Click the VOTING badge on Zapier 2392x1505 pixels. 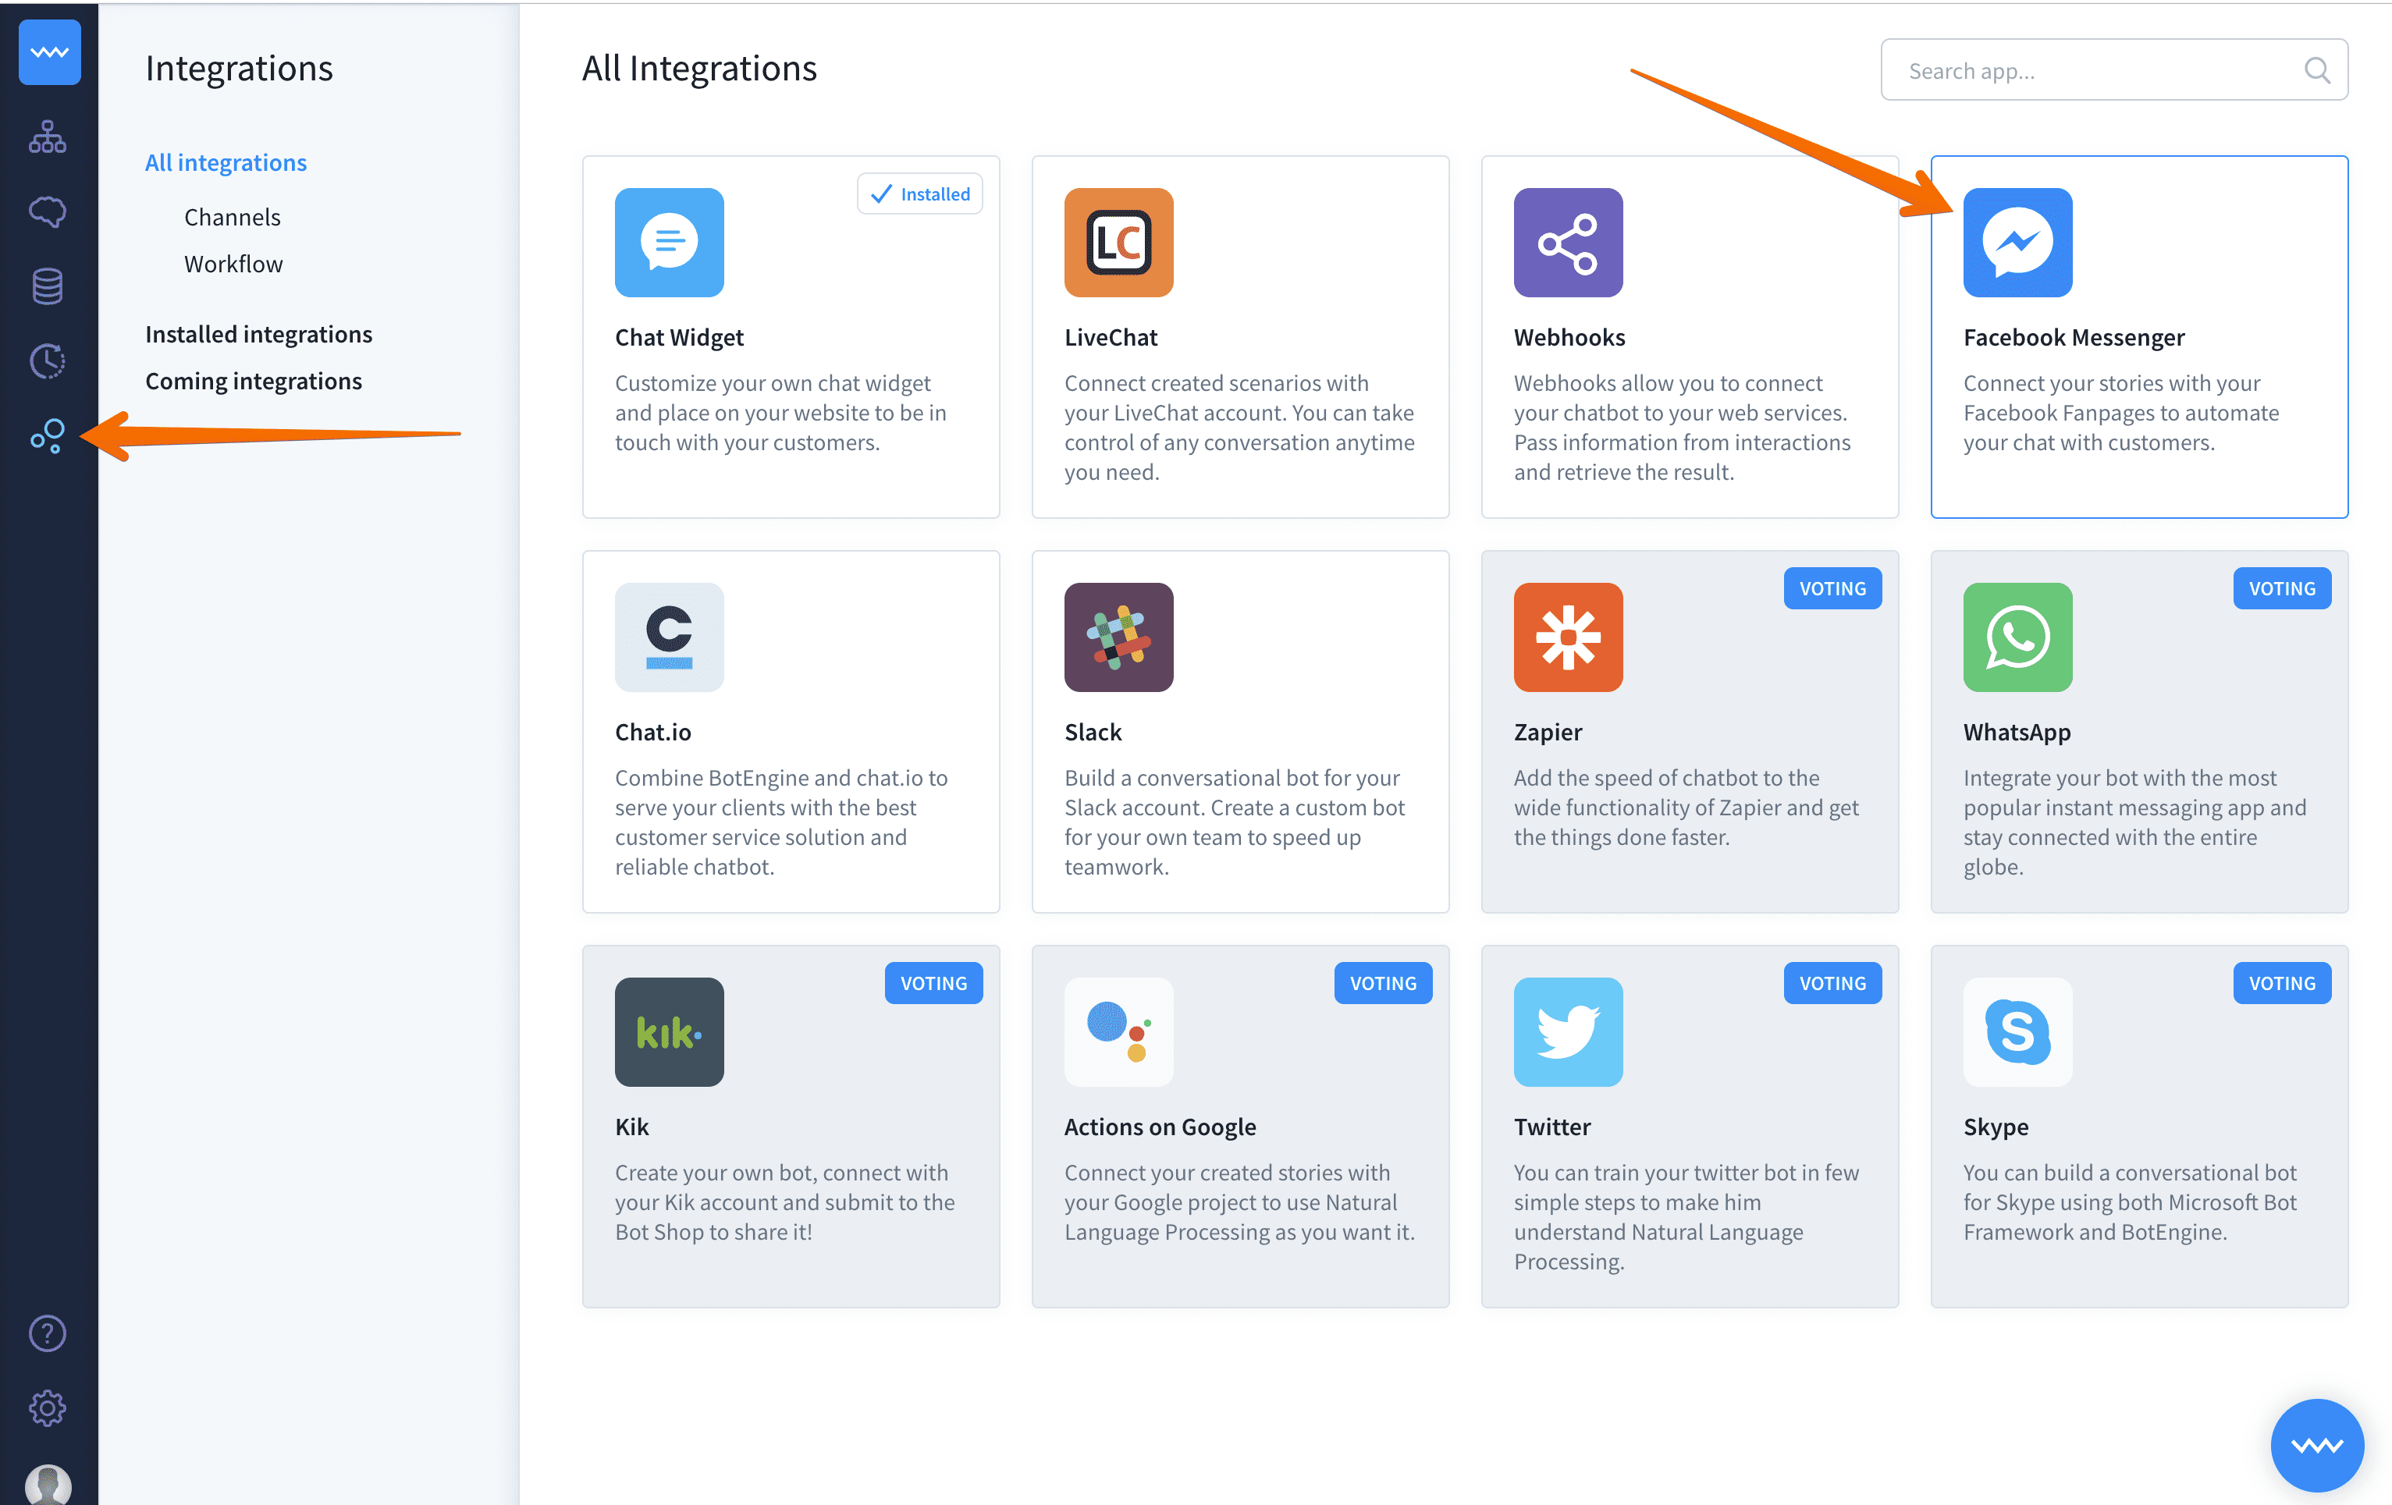point(1832,589)
